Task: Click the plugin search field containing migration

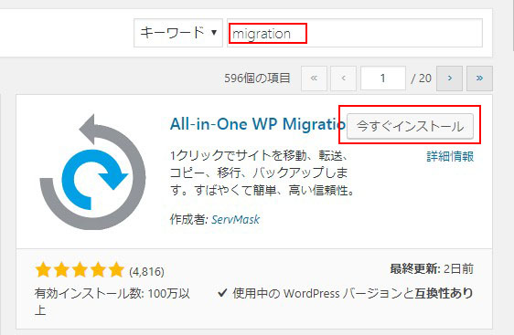Action: click(x=355, y=33)
